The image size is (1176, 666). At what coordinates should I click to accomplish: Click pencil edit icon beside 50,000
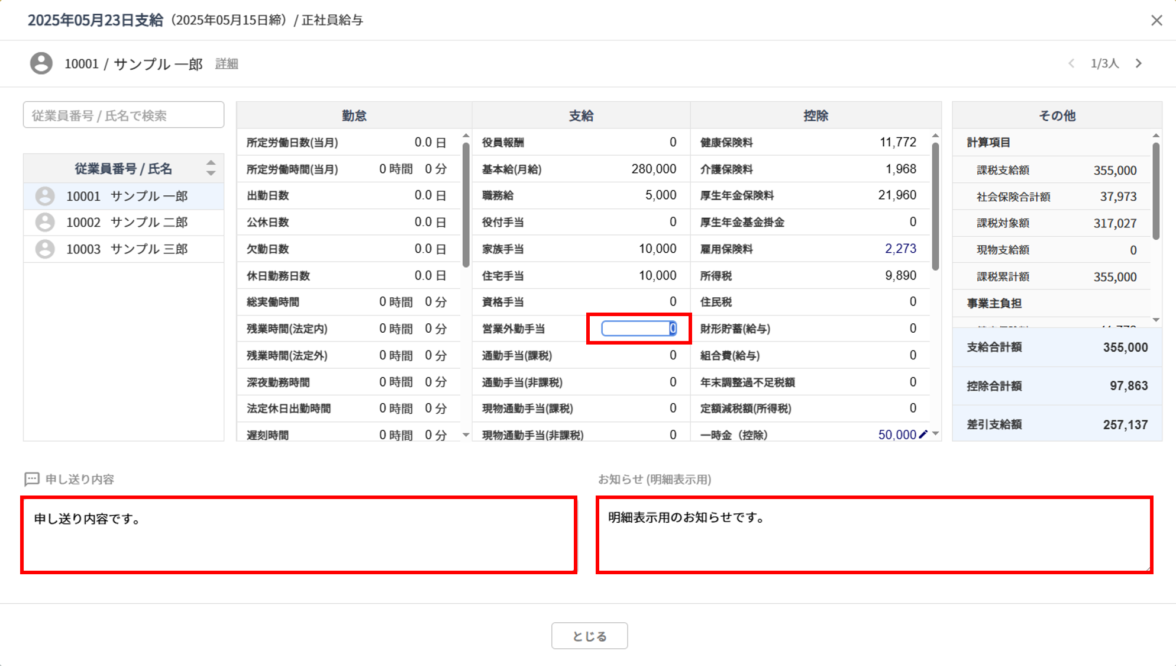pyautogui.click(x=923, y=435)
